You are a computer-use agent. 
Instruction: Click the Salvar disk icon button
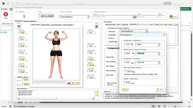tap(173, 16)
